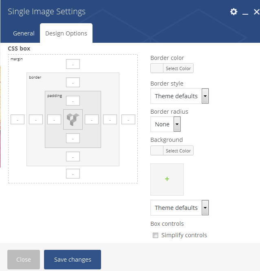Switch to the General tab
The image size is (260, 271).
point(24,33)
